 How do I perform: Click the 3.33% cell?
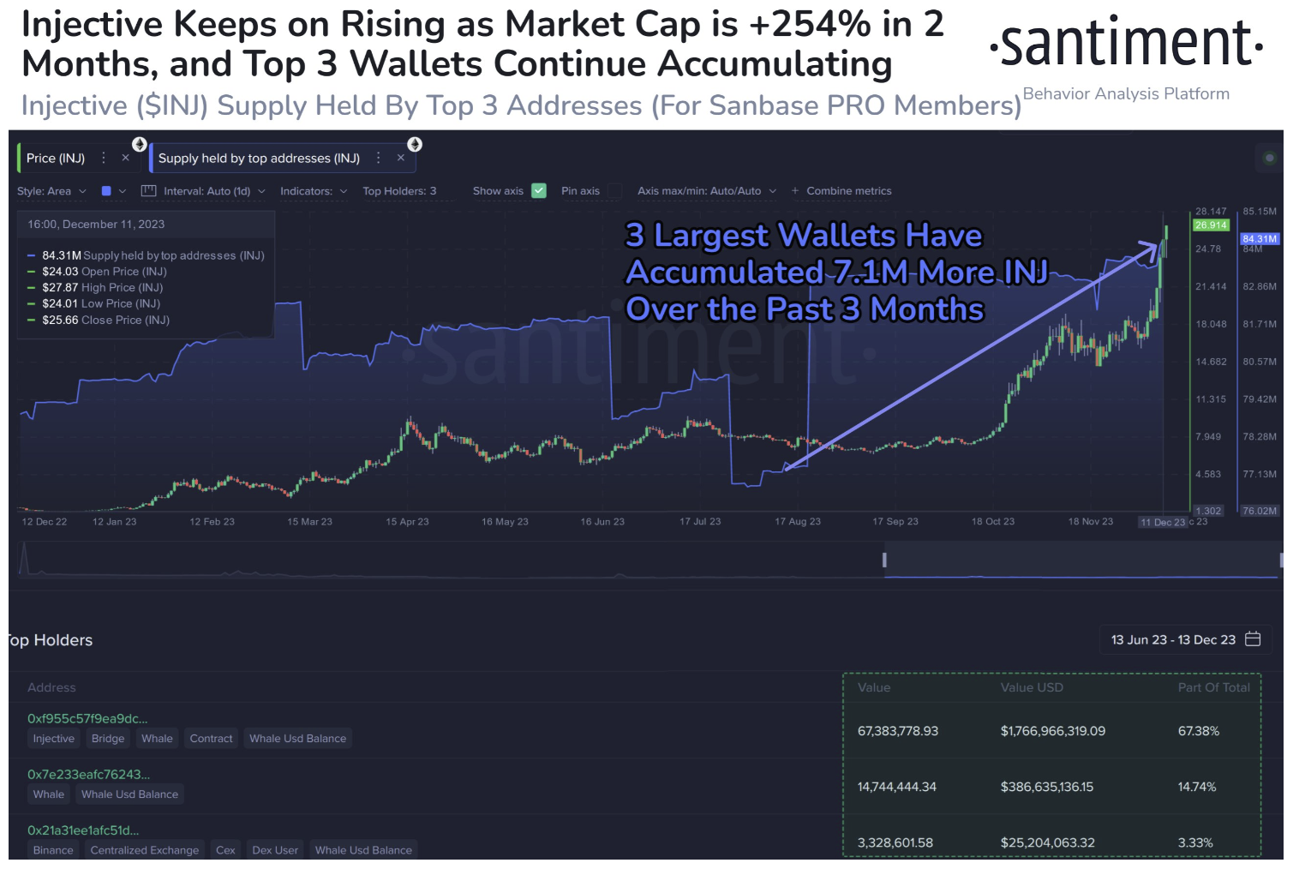(x=1195, y=842)
